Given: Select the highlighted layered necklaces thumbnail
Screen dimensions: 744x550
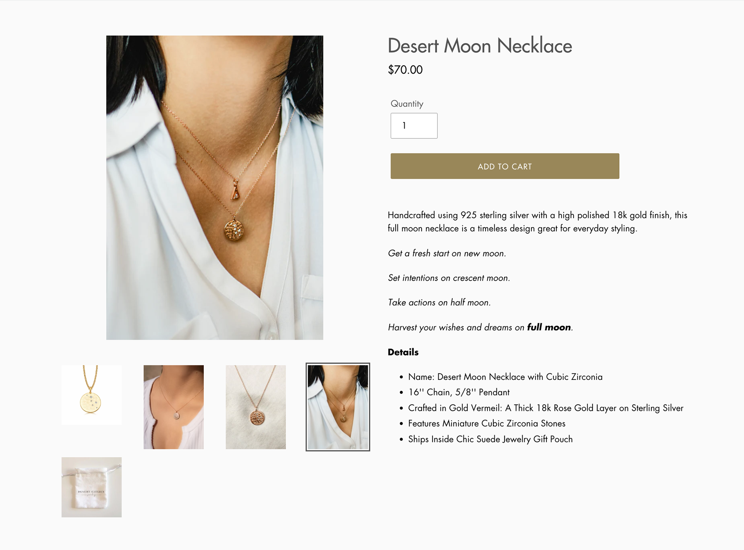Looking at the screenshot, I should tap(338, 407).
